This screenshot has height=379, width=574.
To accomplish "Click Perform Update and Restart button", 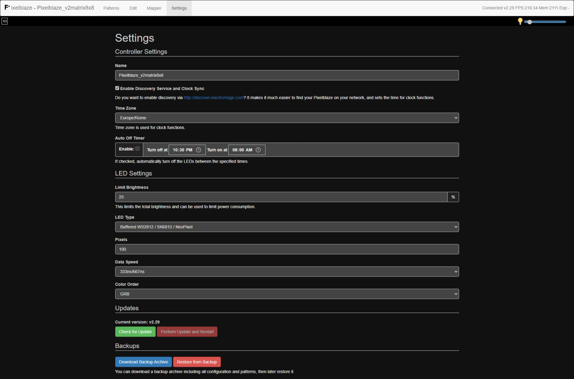I will [187, 332].
